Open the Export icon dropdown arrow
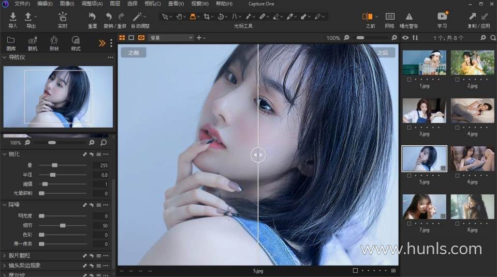Viewport: 497px width, 277px height. click(x=36, y=17)
